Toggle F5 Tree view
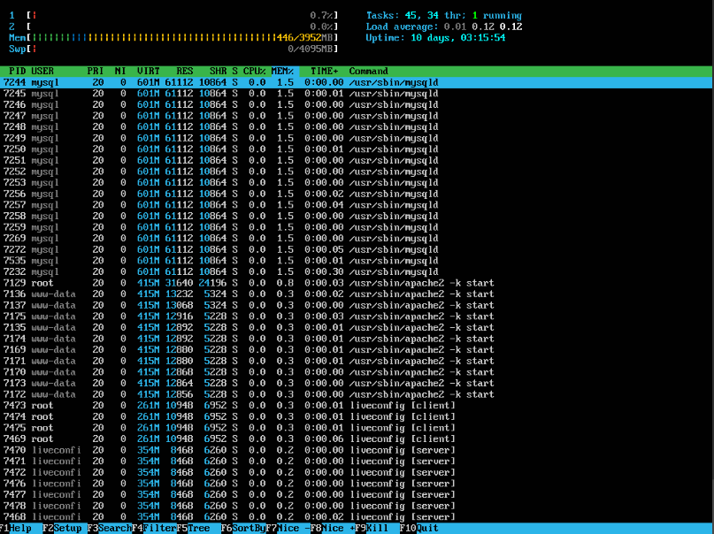The height and width of the screenshot is (534, 714). [194, 528]
